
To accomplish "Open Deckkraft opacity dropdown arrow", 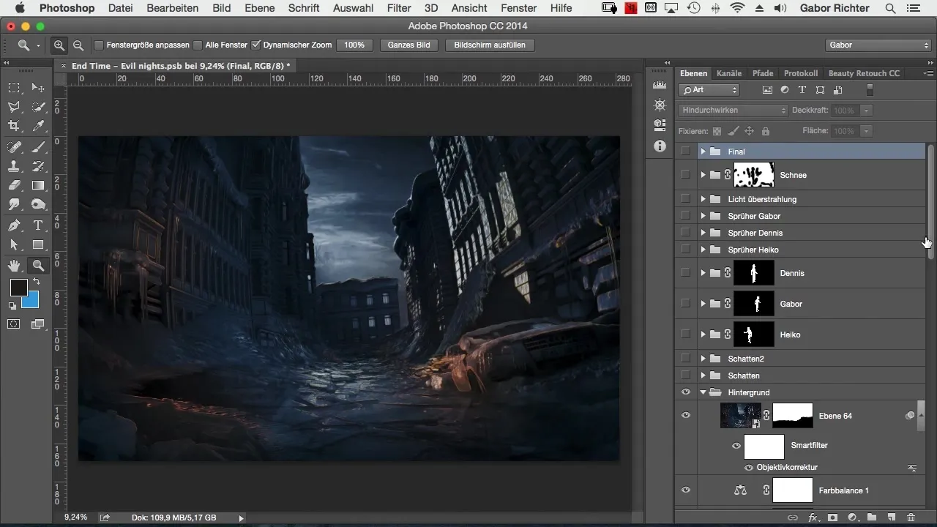I will (x=867, y=111).
